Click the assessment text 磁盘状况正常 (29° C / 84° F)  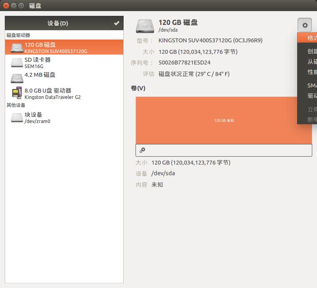coord(194,74)
